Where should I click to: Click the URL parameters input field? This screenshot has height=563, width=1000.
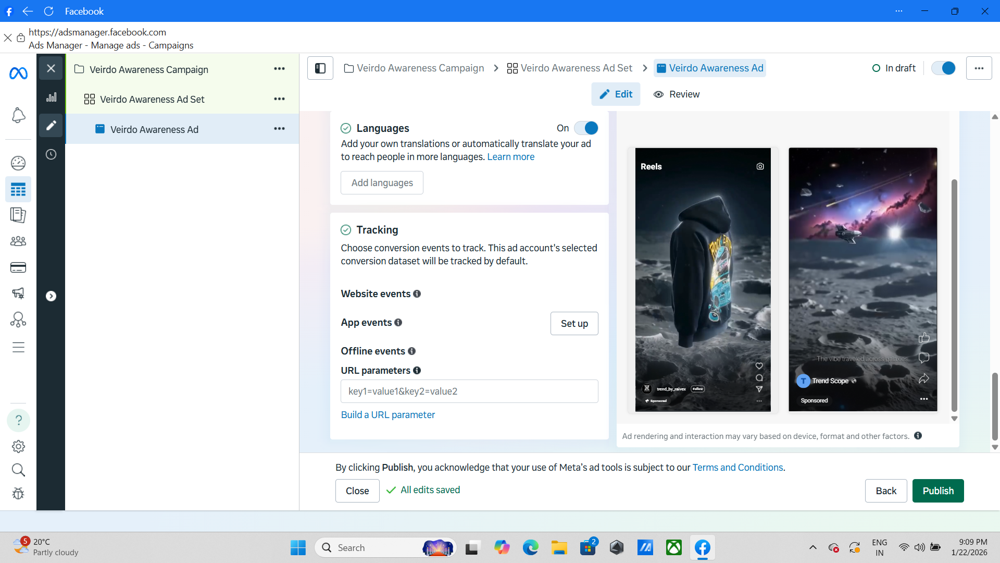coord(469,391)
